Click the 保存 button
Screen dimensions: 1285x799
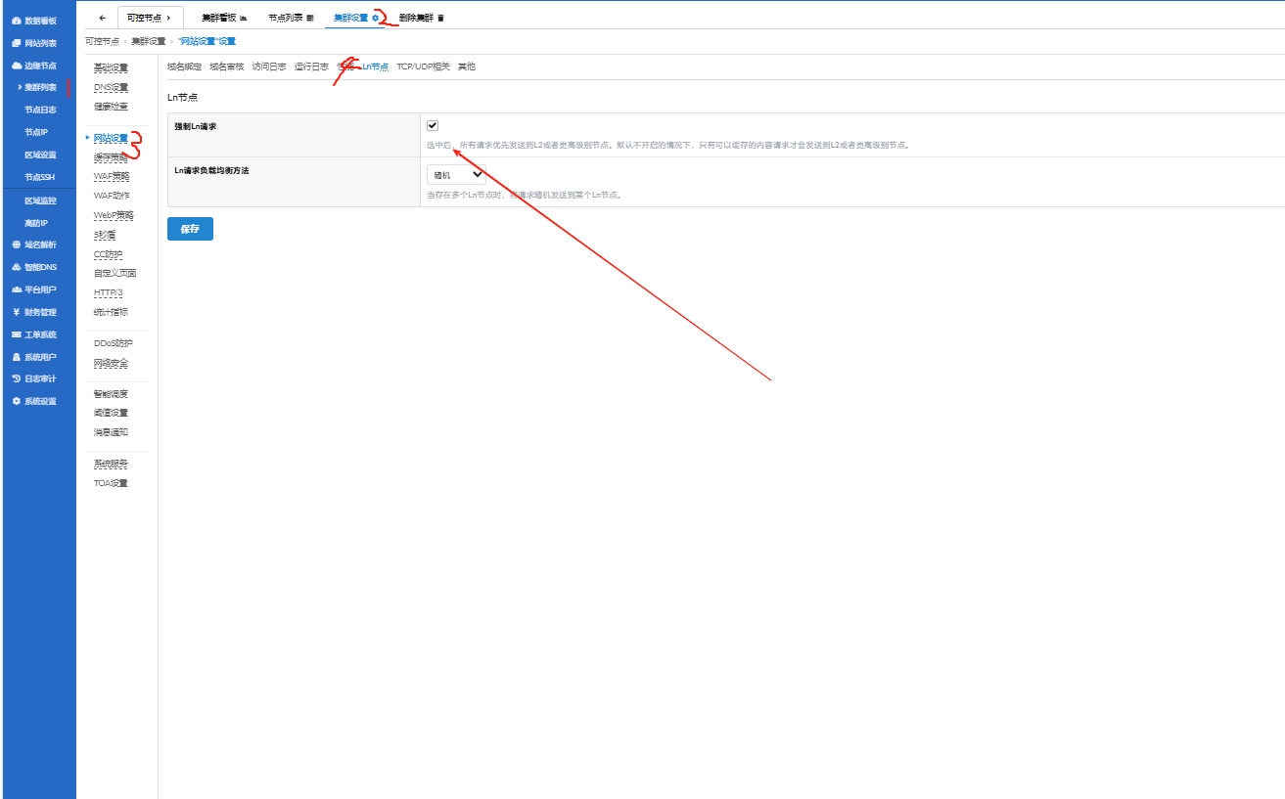click(190, 229)
